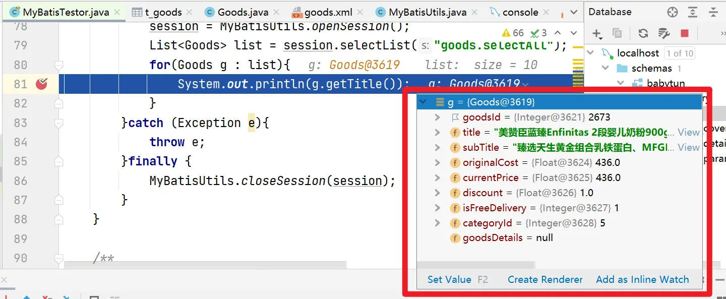Close the MyBatisUtils.java tab
Screen dimensions: 726x299
(x=474, y=12)
